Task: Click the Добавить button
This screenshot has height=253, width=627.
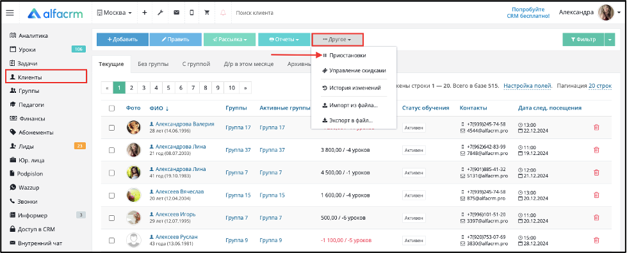Action: point(122,40)
